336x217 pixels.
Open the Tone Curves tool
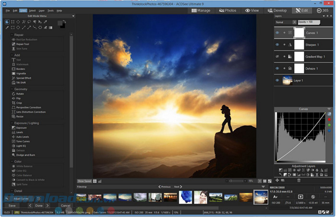pyautogui.click(x=23, y=141)
